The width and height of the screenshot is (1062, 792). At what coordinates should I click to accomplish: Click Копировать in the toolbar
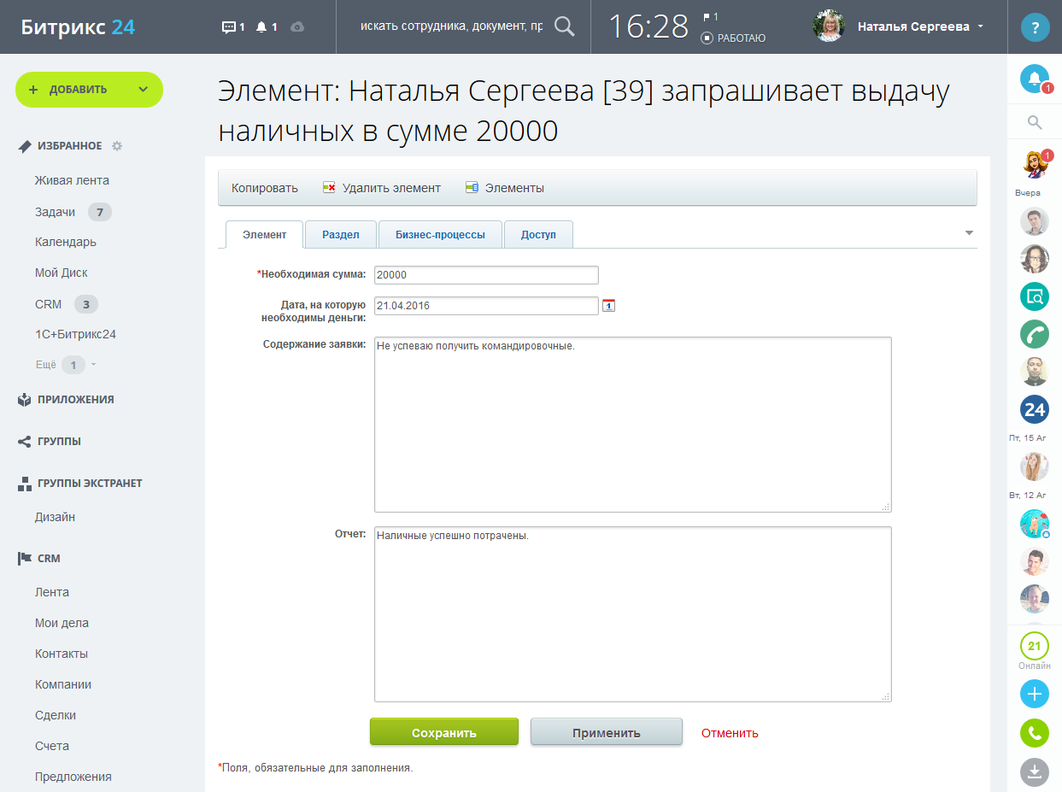(265, 188)
